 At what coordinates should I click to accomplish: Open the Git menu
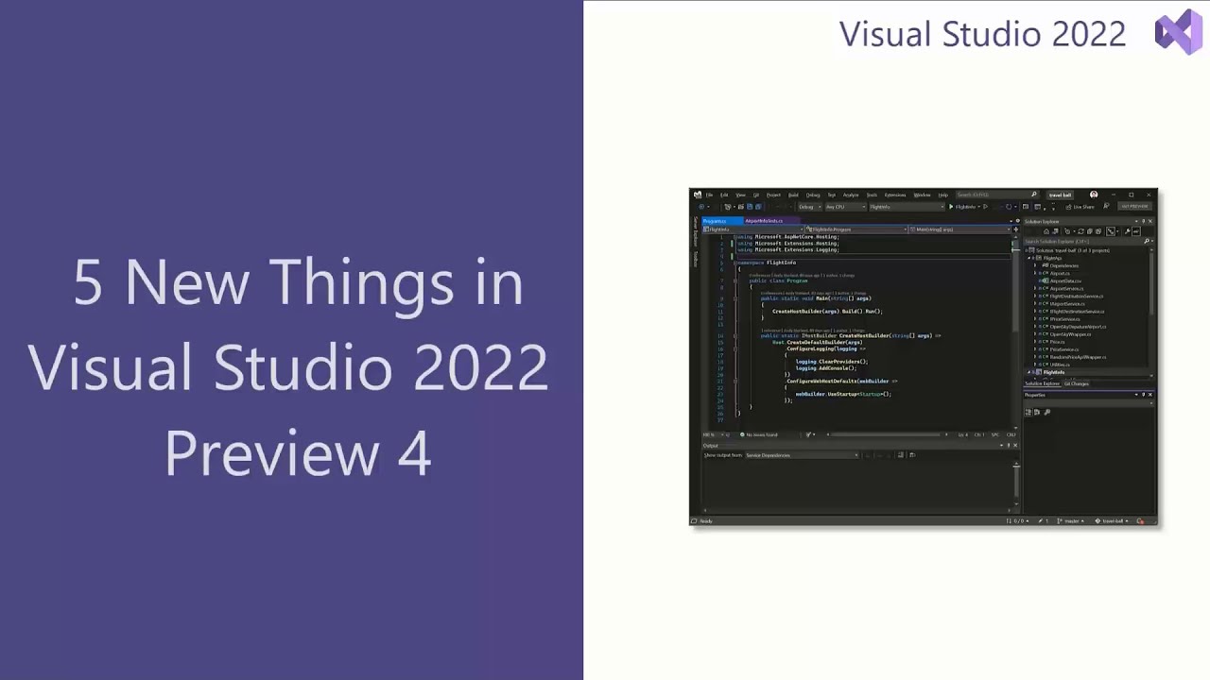click(x=756, y=195)
